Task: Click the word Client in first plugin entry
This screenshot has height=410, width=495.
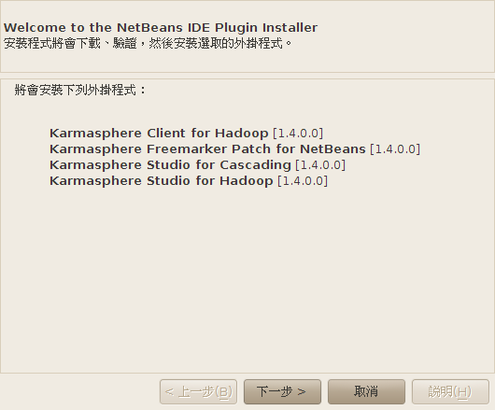Action: tap(166, 134)
